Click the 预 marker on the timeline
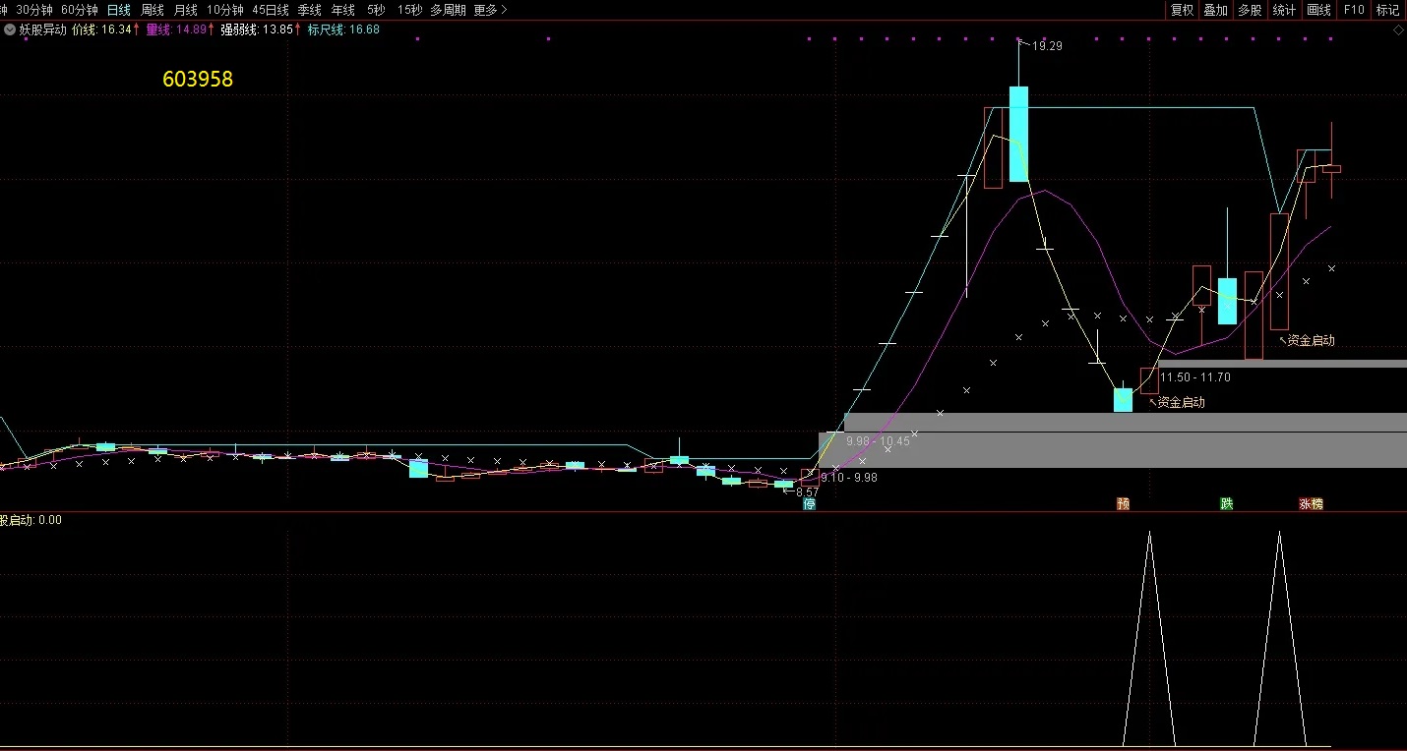Viewport: 1407px width, 751px height. 1124,503
